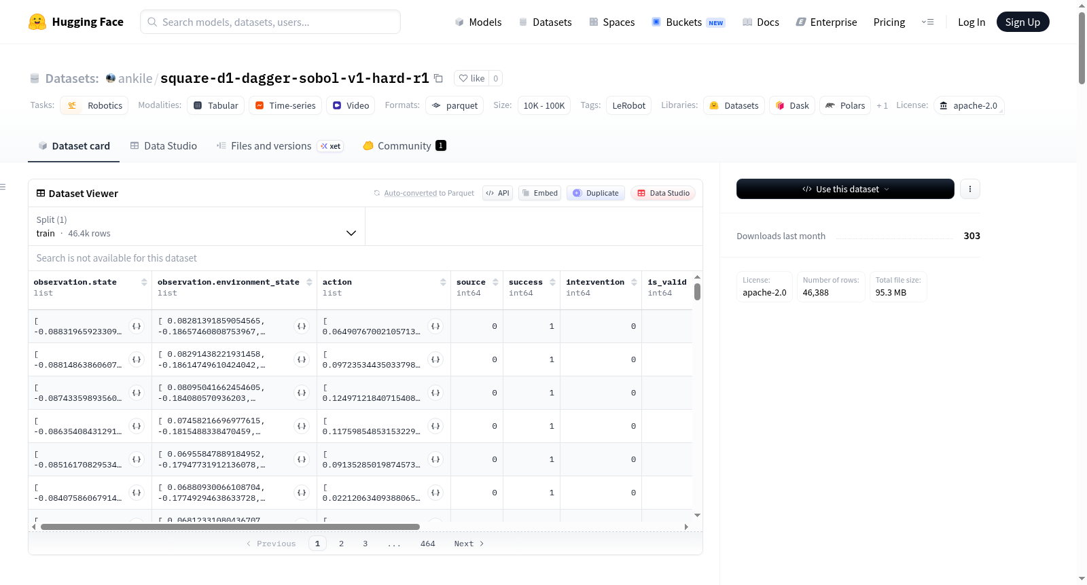Open Files and versions tab

pos(280,146)
